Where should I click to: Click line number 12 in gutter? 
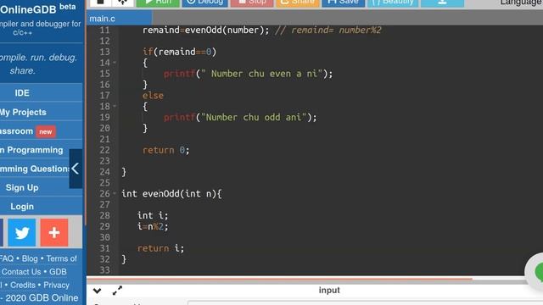click(104, 42)
